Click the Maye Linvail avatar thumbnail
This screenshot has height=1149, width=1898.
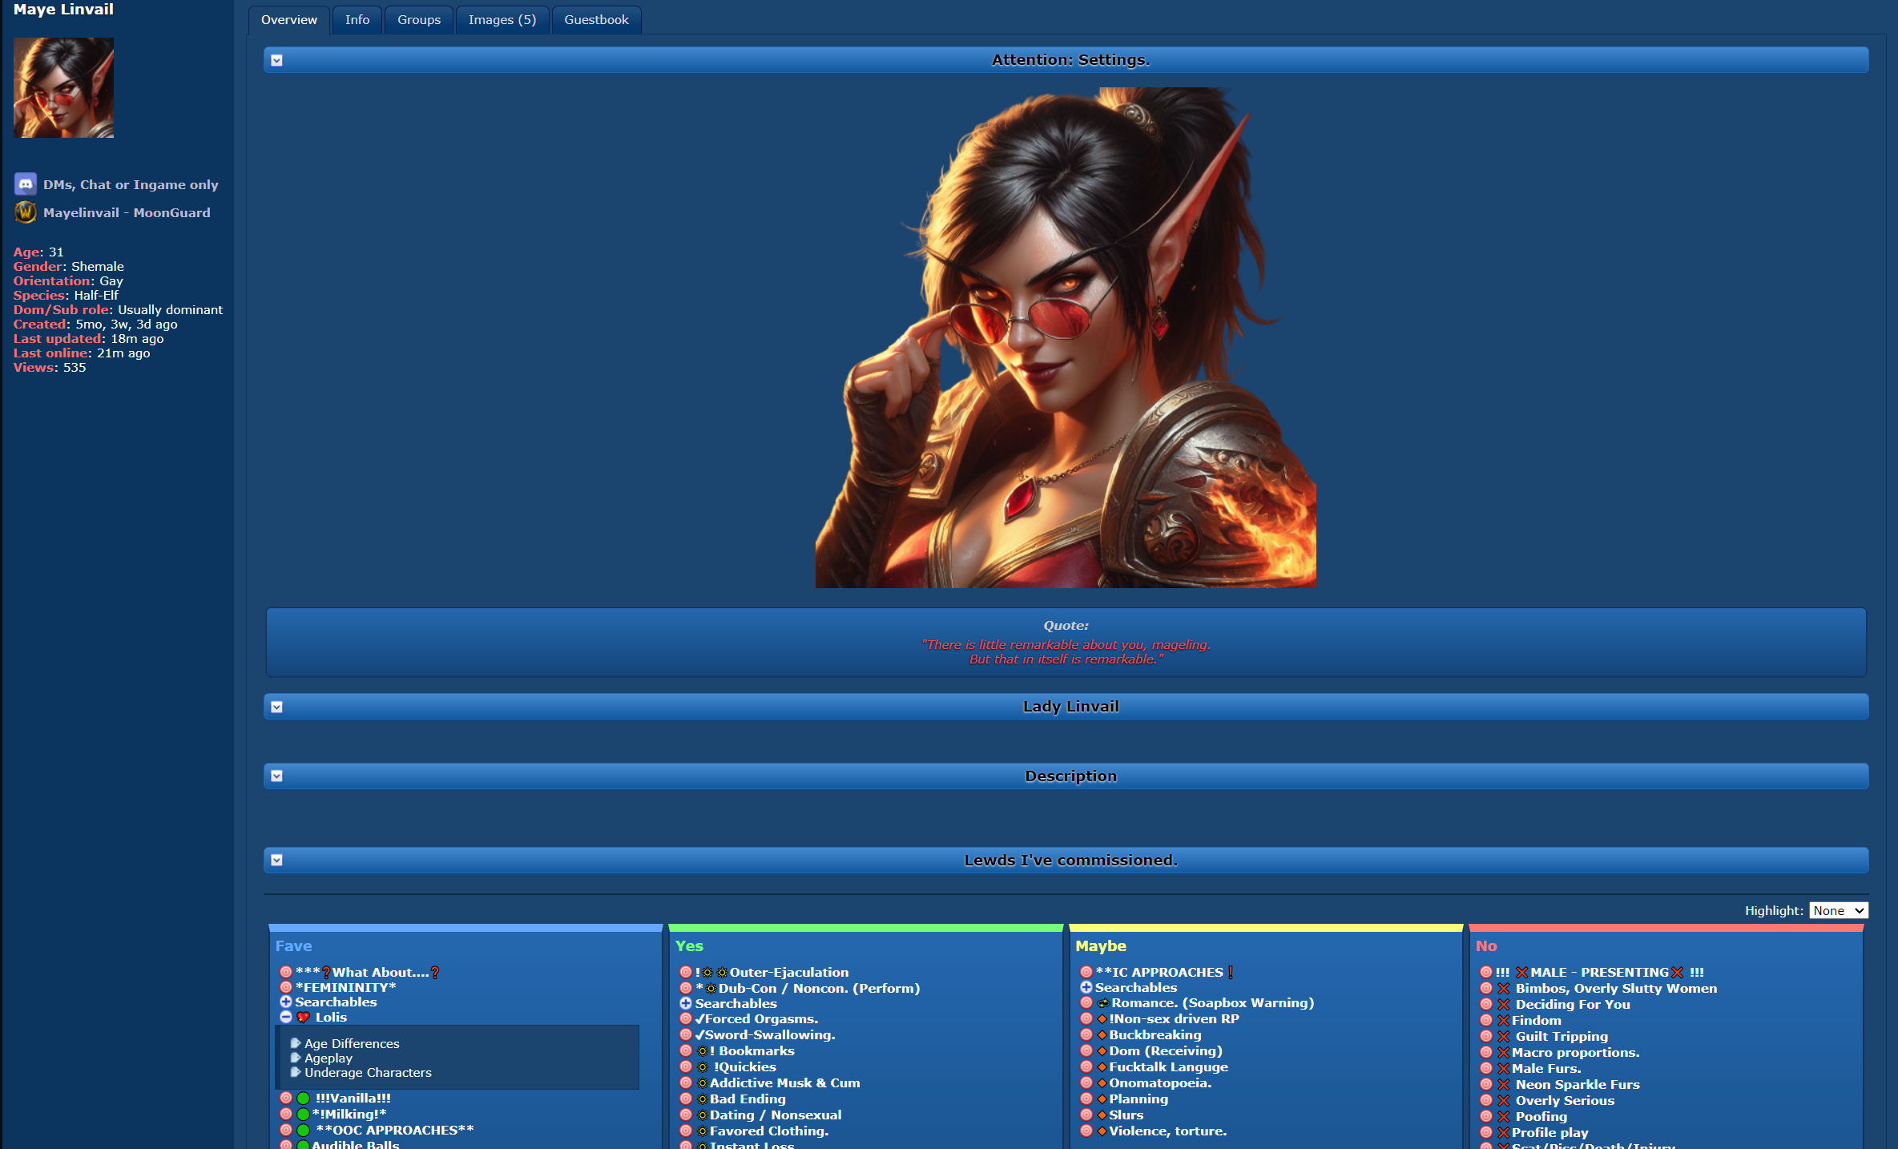pyautogui.click(x=63, y=88)
